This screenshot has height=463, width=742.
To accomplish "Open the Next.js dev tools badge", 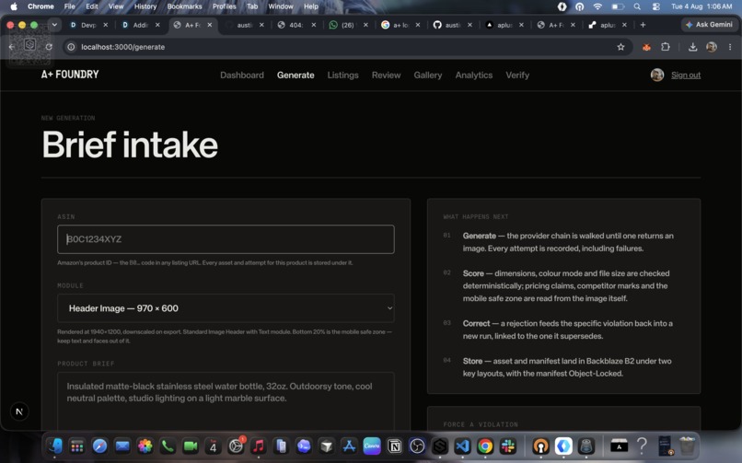I will (x=19, y=411).
